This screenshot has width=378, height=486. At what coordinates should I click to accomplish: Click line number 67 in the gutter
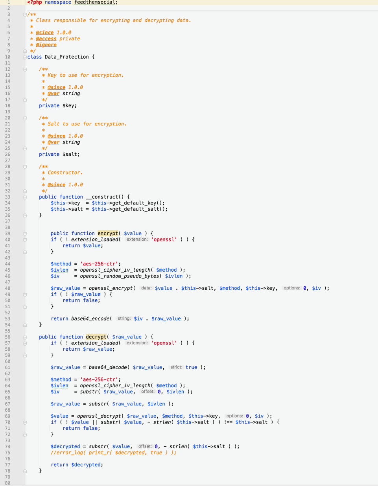click(x=7, y=404)
